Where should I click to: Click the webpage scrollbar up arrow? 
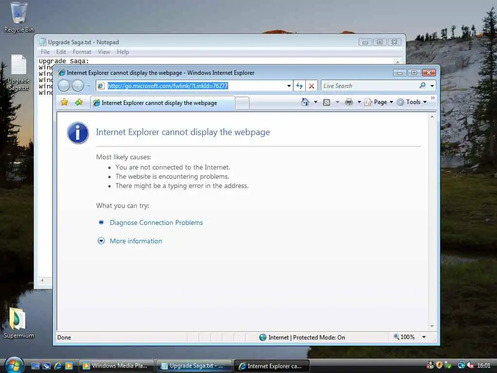[x=432, y=117]
